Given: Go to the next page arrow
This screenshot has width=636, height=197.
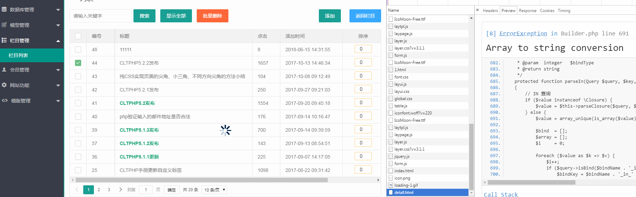Looking at the screenshot, I should click(120, 189).
